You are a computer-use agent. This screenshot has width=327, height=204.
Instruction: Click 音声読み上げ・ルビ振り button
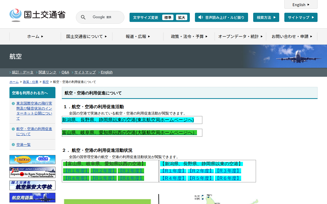coord(221,17)
